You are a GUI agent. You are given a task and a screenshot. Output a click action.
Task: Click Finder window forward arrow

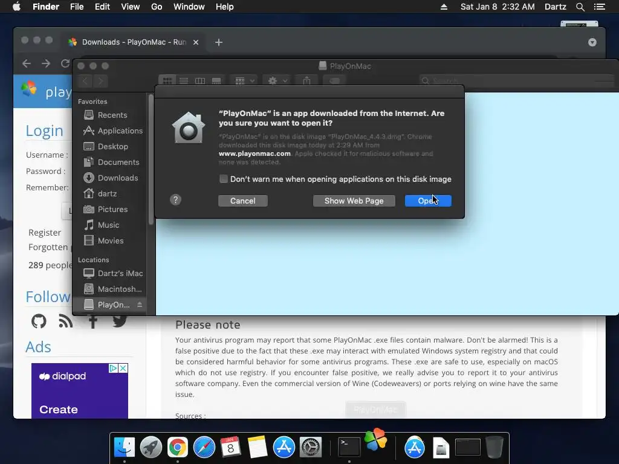tap(101, 82)
